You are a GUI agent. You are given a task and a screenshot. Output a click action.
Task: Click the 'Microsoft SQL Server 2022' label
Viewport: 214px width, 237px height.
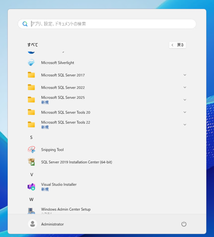[63, 88]
